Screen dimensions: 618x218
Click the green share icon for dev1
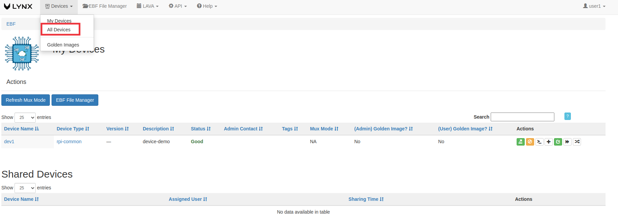(558, 142)
